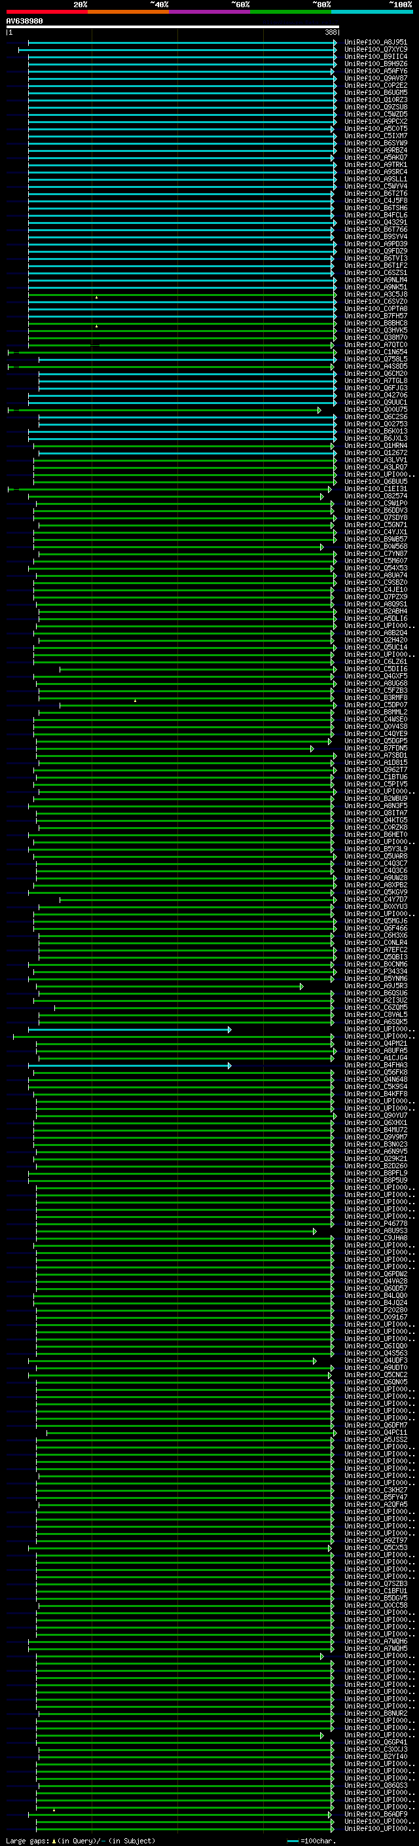Viewport: 419px width, 1846px height.
Task: Click the UniRef100_O42706 label
Action: [x=375, y=395]
